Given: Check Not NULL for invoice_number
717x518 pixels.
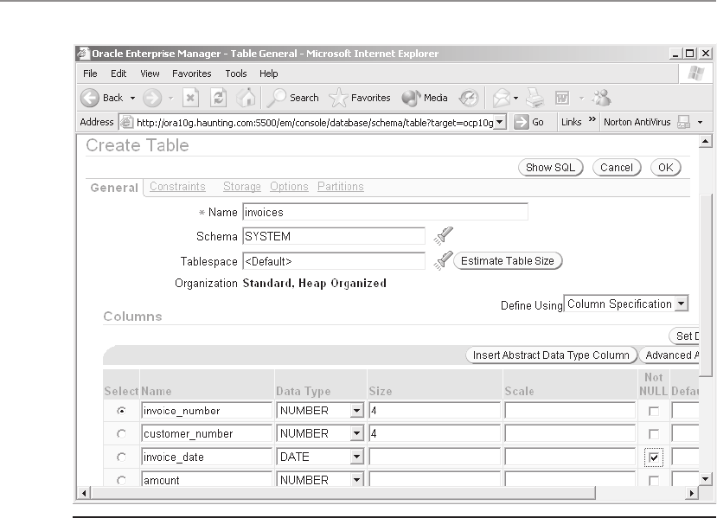Looking at the screenshot, I should coord(654,411).
